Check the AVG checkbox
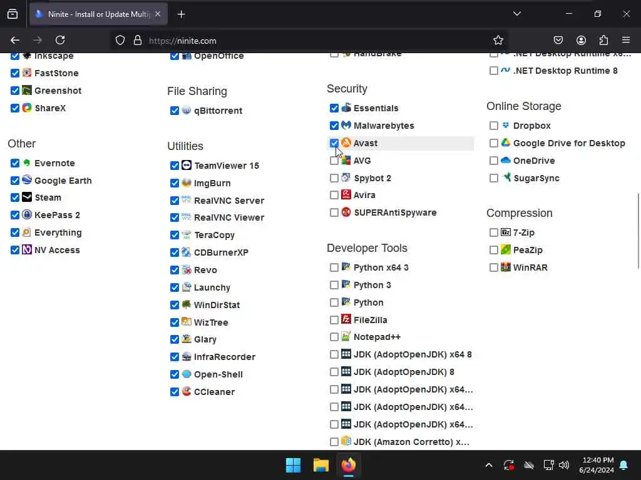This screenshot has width=641, height=480. point(334,161)
